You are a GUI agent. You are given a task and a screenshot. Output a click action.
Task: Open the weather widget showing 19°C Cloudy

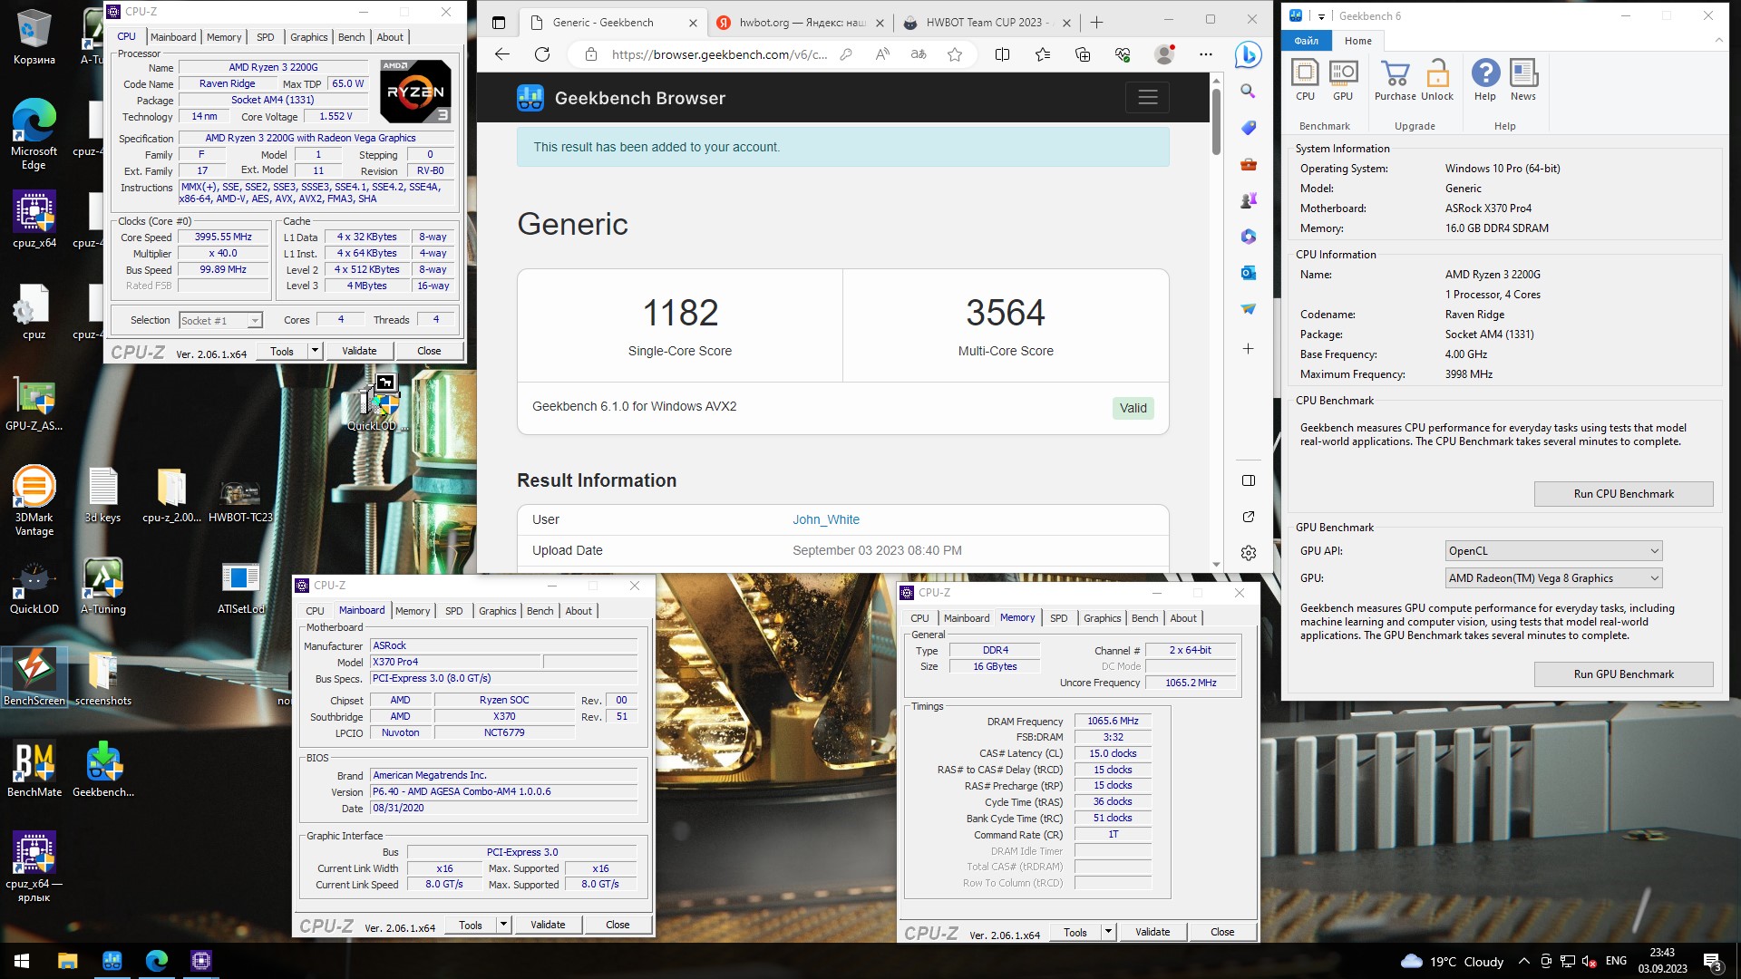point(1452,961)
